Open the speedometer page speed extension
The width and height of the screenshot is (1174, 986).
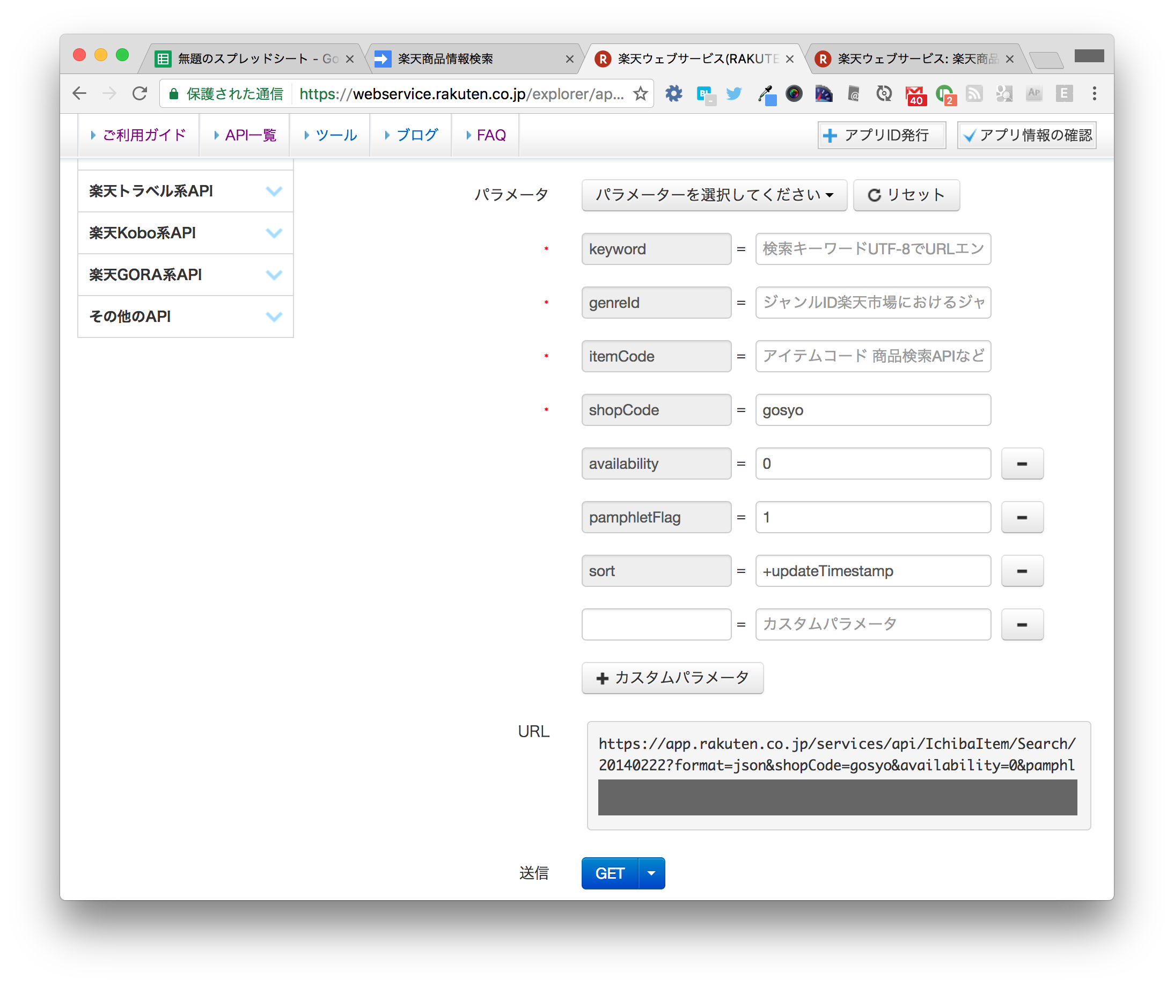click(x=824, y=93)
